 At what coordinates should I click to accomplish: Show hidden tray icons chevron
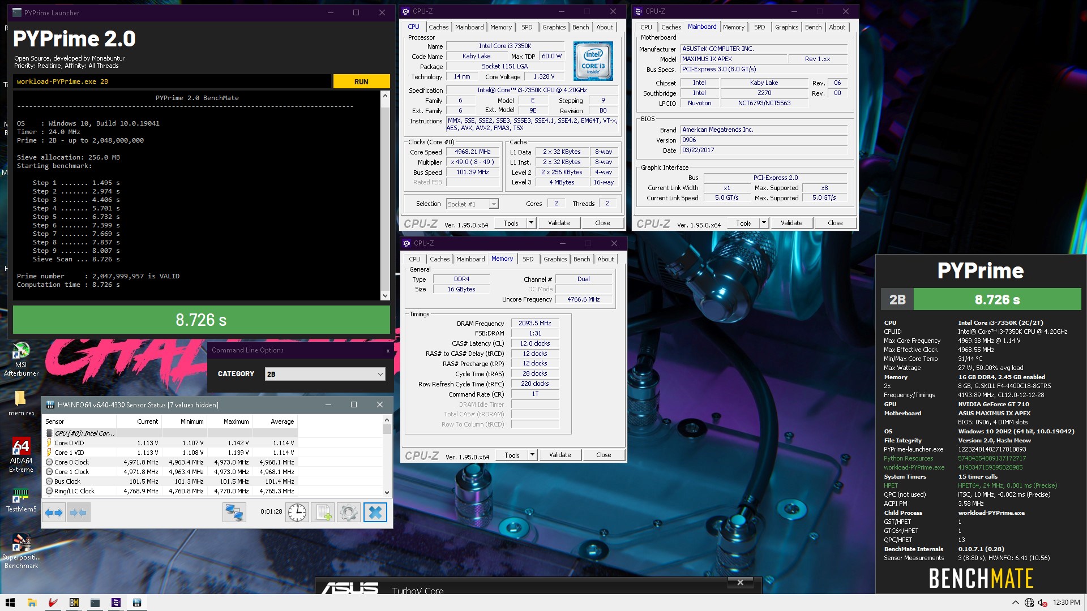1015,603
